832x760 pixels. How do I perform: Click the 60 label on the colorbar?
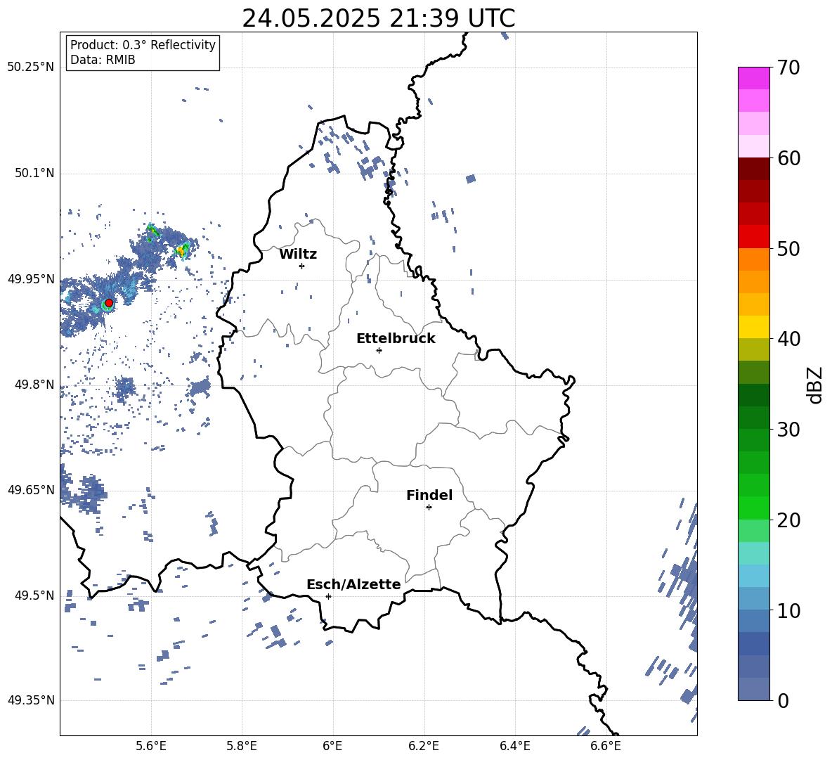coord(788,158)
